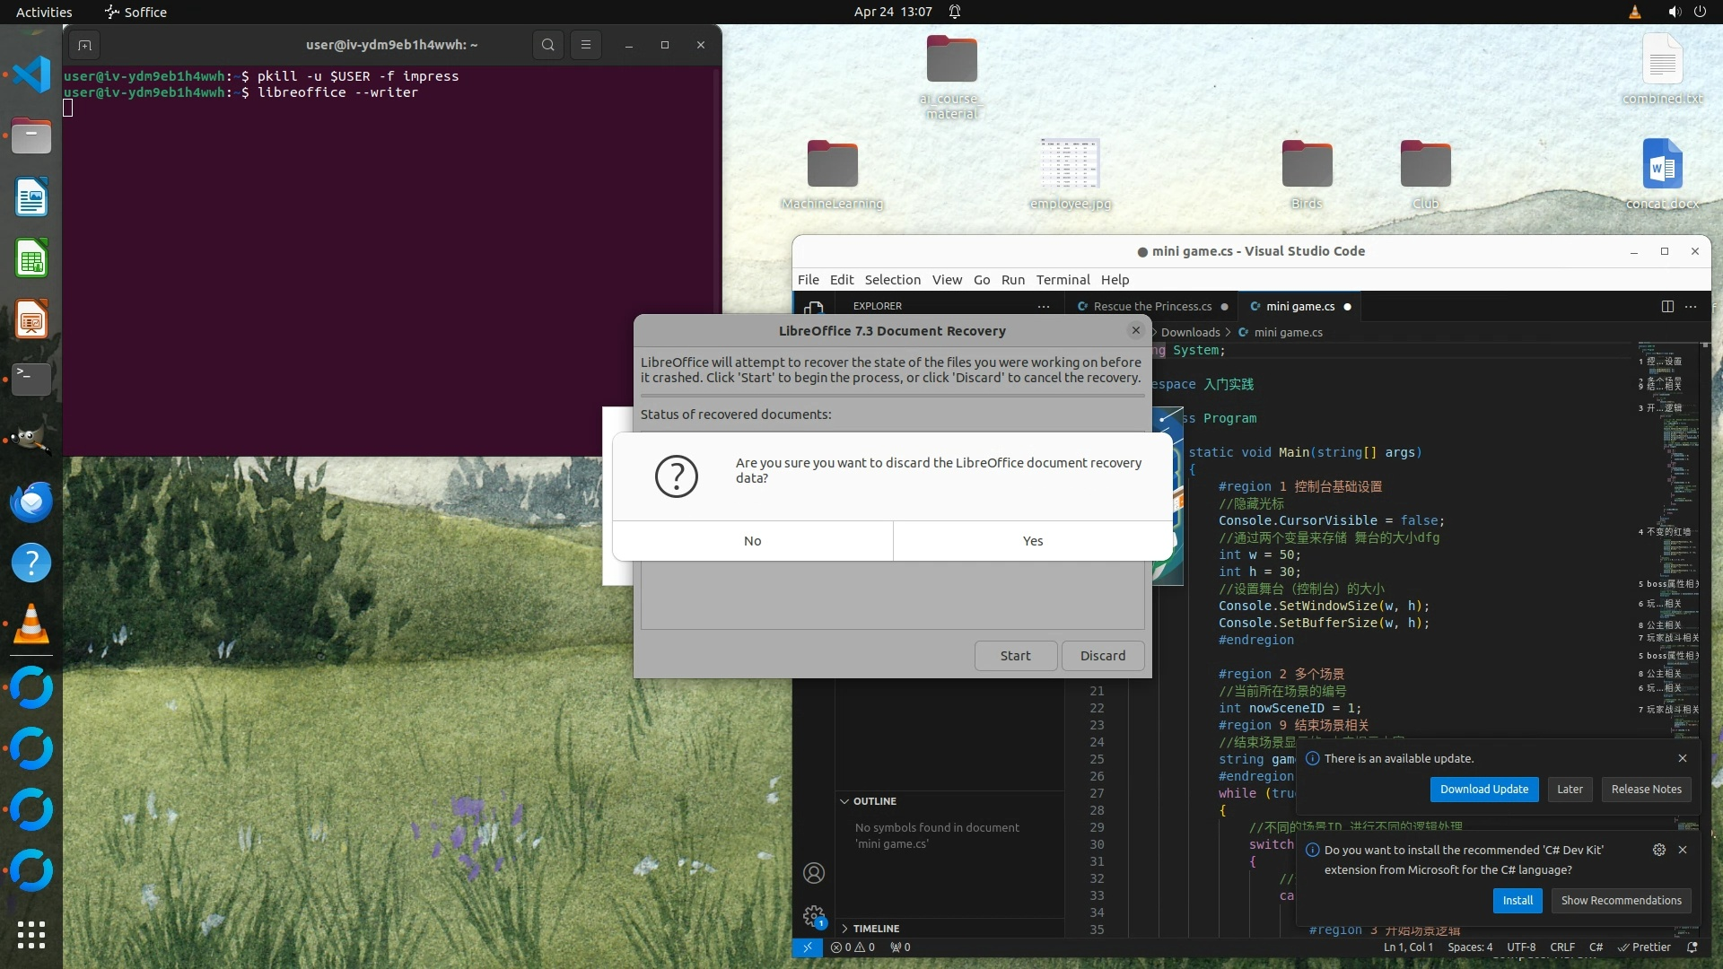Open Explorer more actions ellipsis
Screen dimensions: 1723x969
1043,306
